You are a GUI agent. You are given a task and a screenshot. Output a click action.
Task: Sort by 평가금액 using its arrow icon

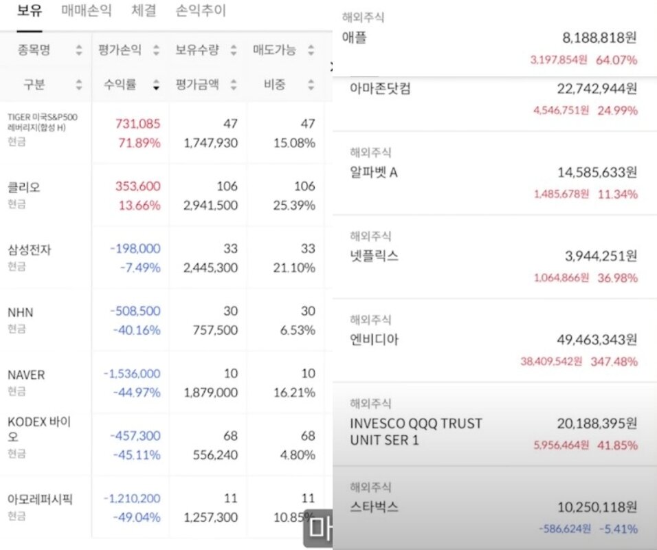[234, 85]
